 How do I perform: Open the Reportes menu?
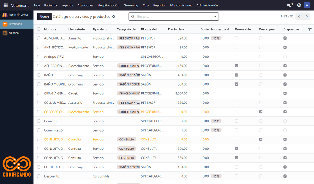(159, 5)
